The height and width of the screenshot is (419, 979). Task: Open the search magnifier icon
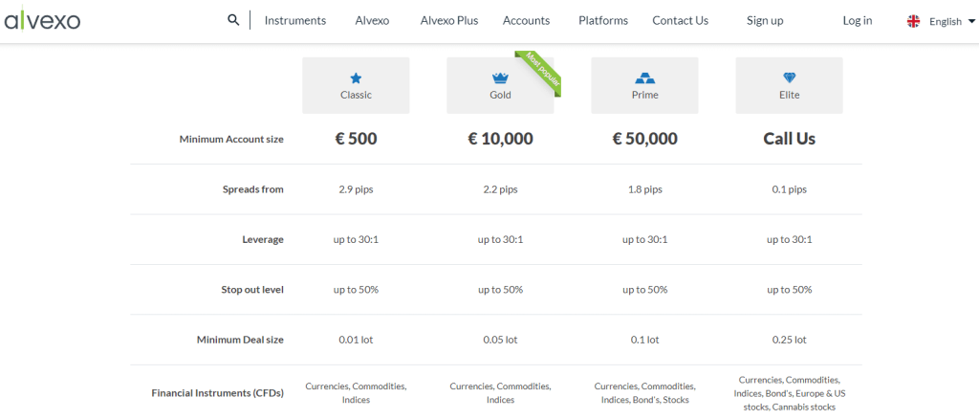(x=233, y=20)
